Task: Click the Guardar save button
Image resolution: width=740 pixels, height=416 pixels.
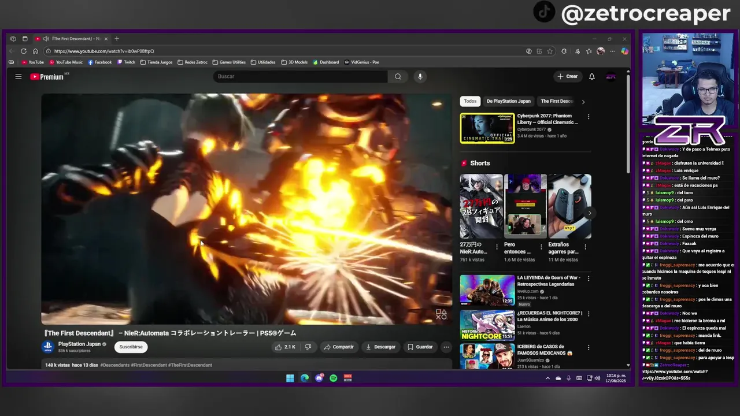Action: 420,347
